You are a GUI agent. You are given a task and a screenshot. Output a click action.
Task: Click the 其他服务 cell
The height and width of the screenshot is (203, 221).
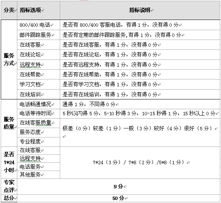38,175
